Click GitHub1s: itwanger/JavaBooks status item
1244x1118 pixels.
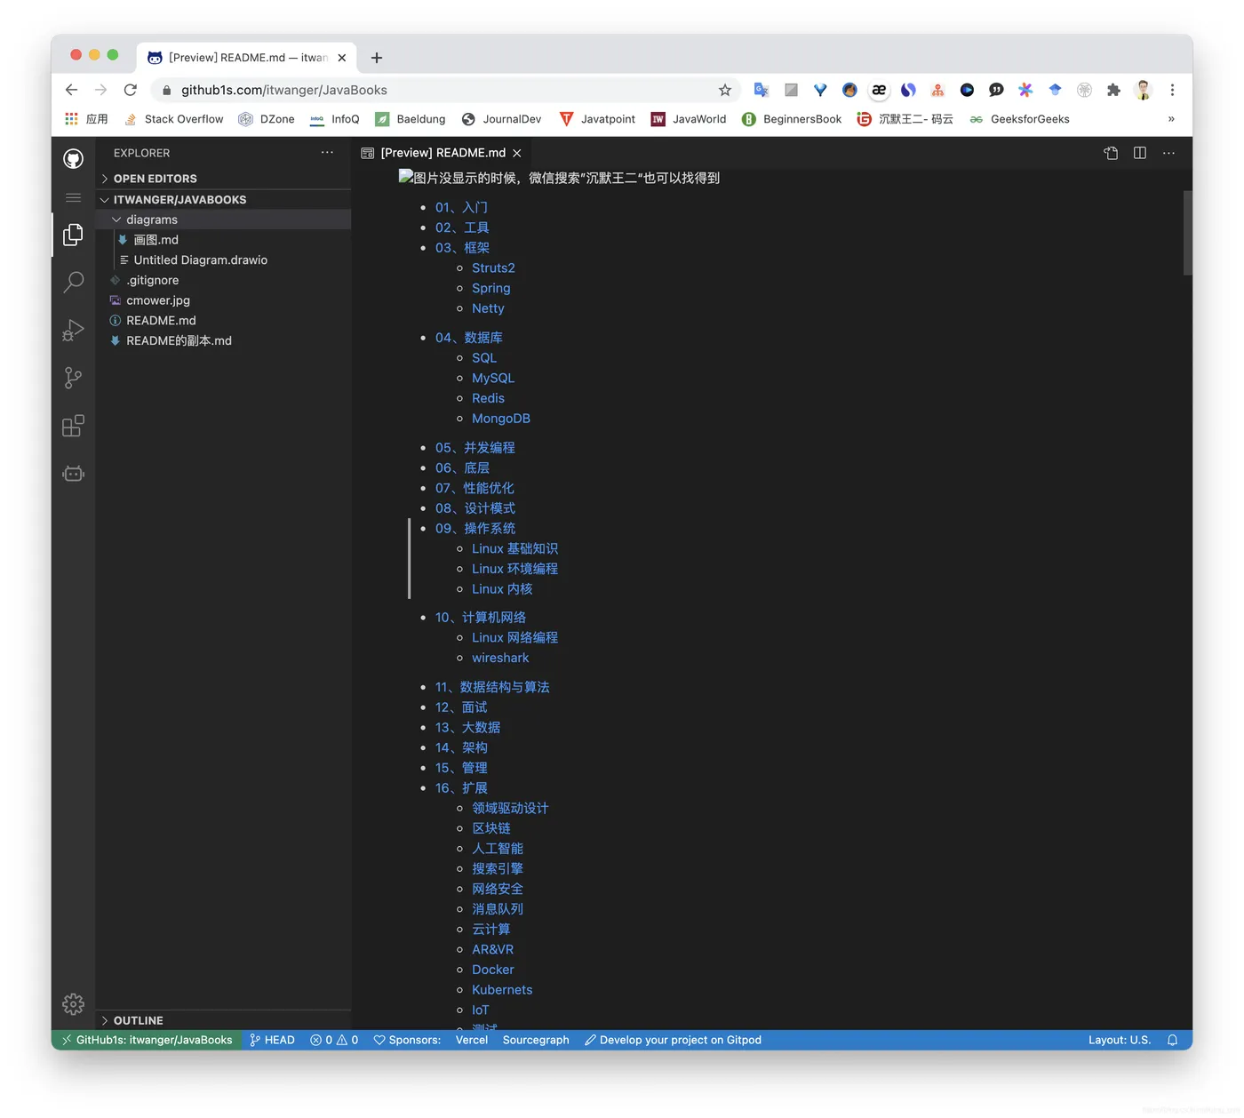point(147,1040)
